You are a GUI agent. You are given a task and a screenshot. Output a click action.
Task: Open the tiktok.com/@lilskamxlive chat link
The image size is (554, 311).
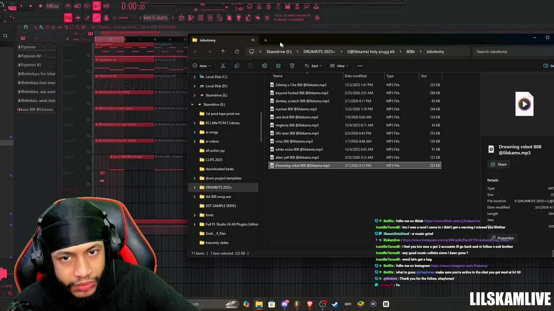click(x=452, y=221)
